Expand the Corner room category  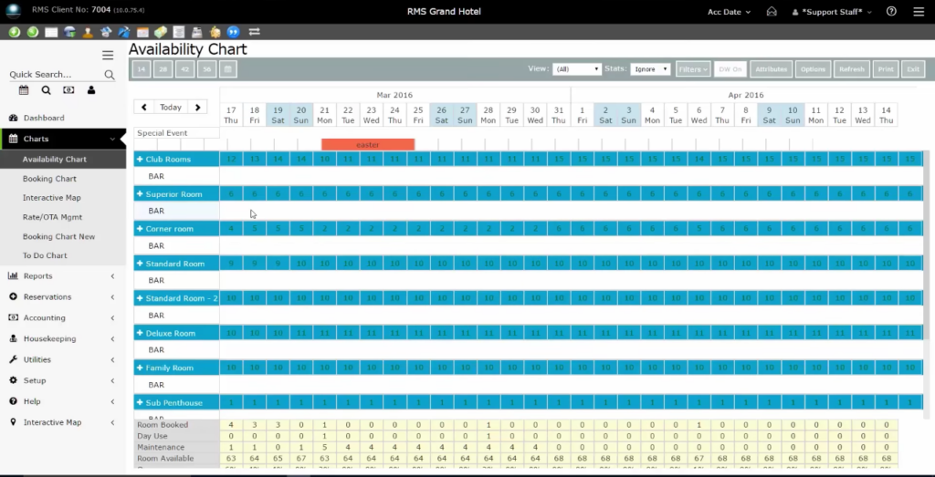pos(140,229)
